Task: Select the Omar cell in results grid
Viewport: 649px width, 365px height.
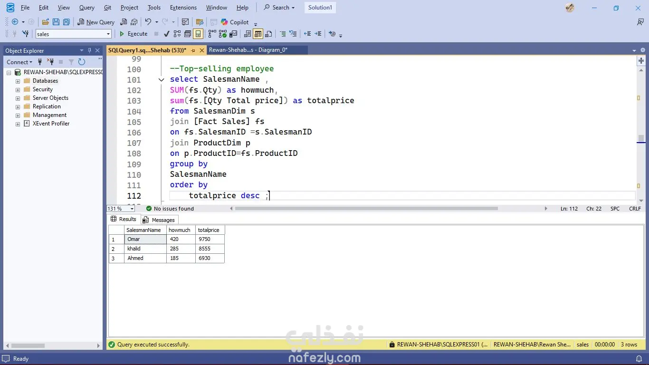Action: pos(145,239)
